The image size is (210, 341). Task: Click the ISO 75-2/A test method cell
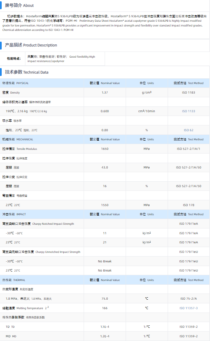[x=189, y=299]
